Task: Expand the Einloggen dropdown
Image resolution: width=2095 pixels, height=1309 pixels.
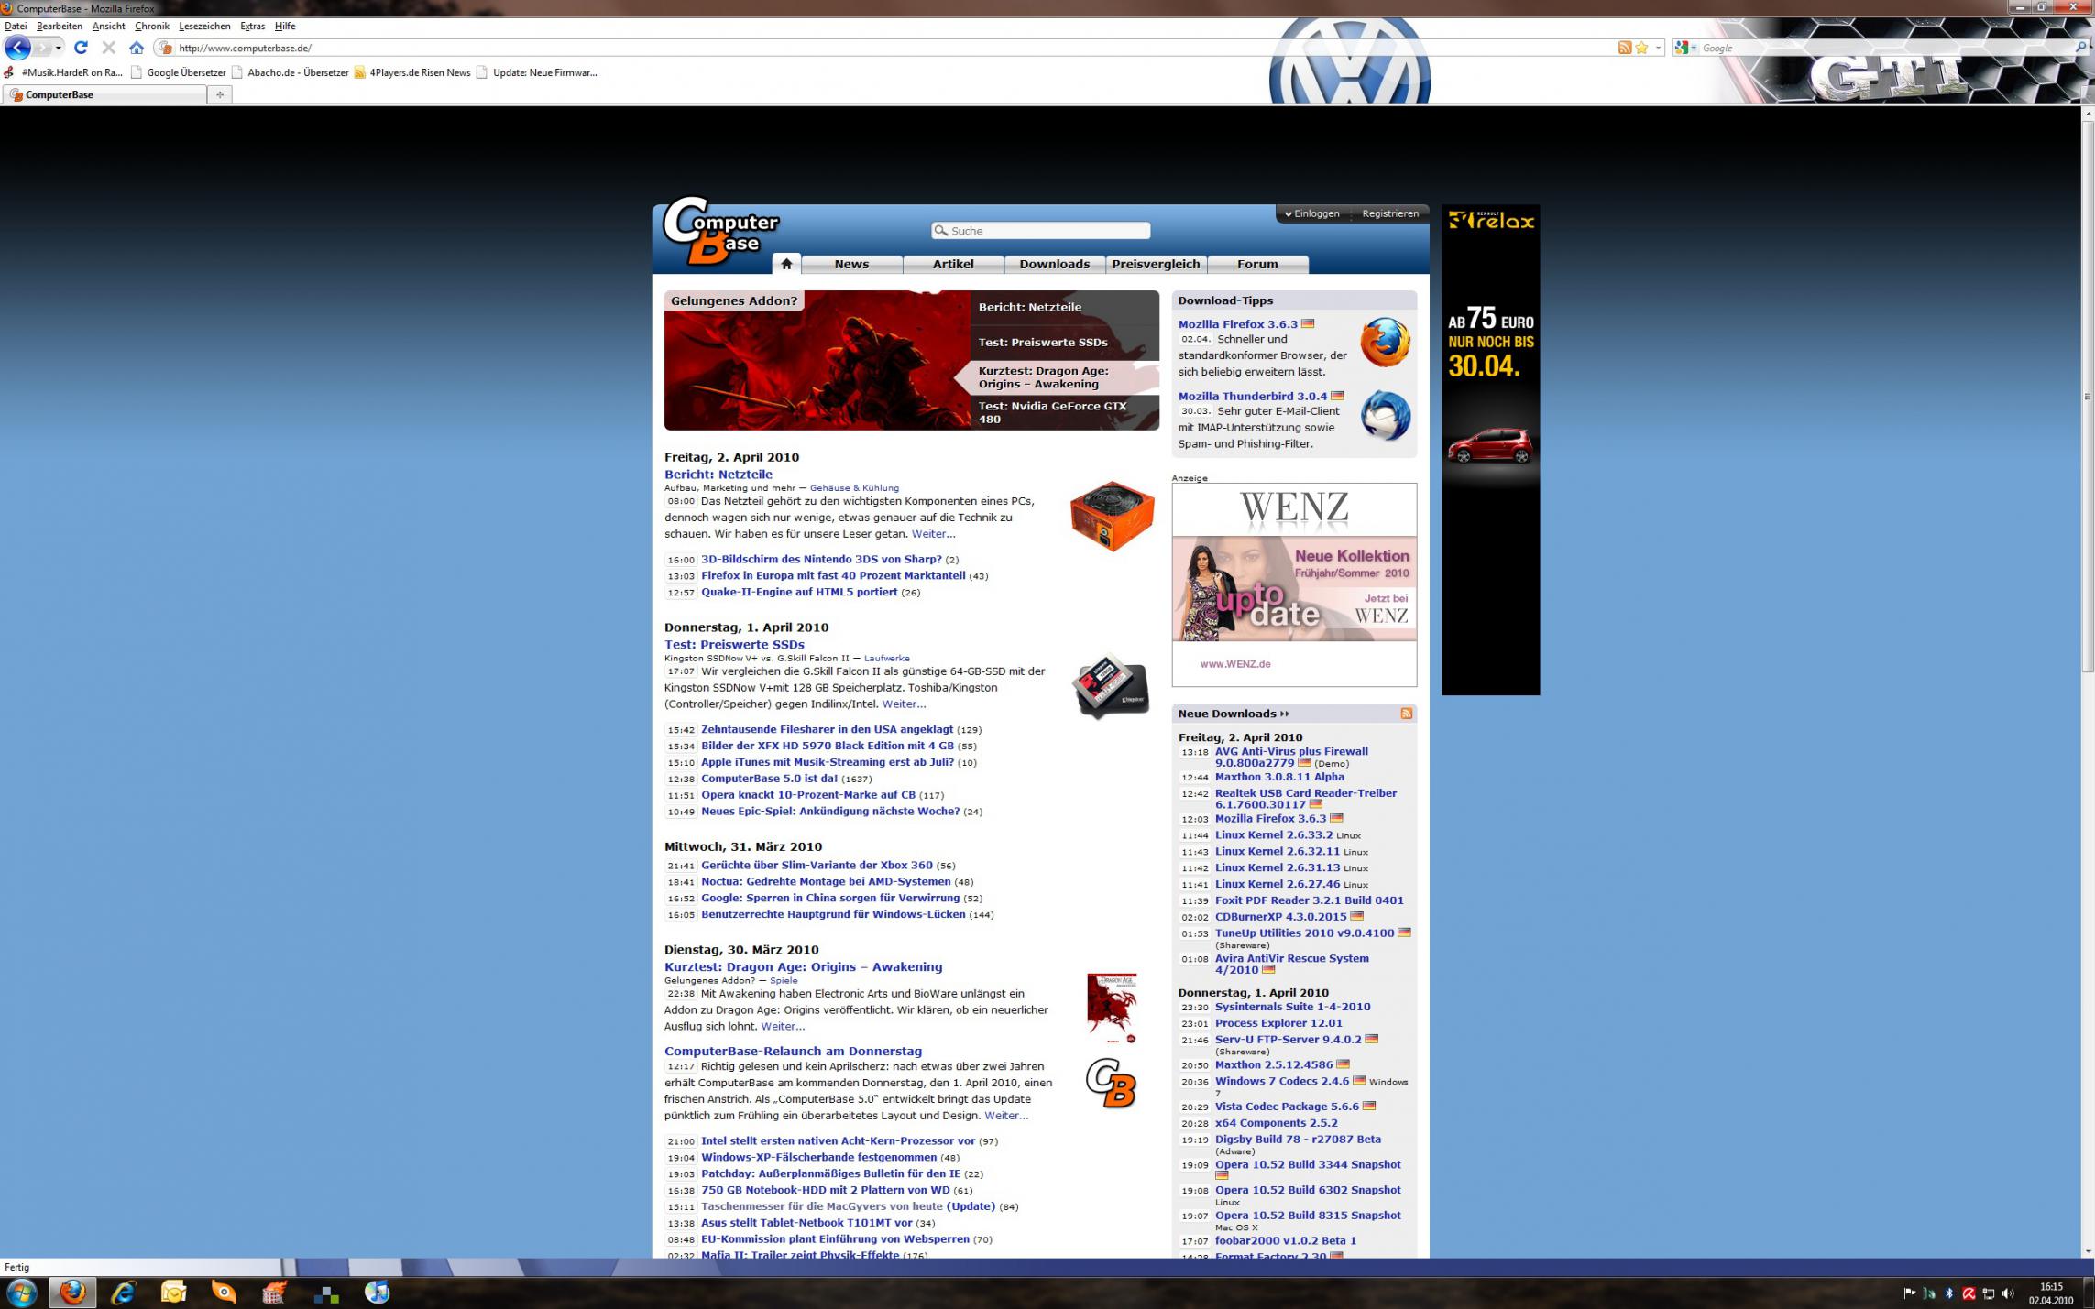Action: tap(1311, 213)
